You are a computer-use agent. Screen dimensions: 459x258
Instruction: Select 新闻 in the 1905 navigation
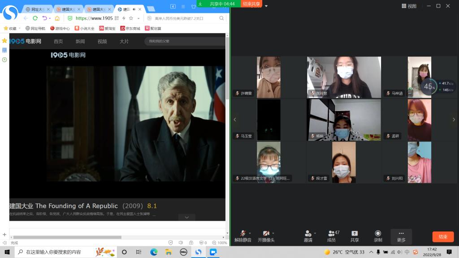(80, 41)
